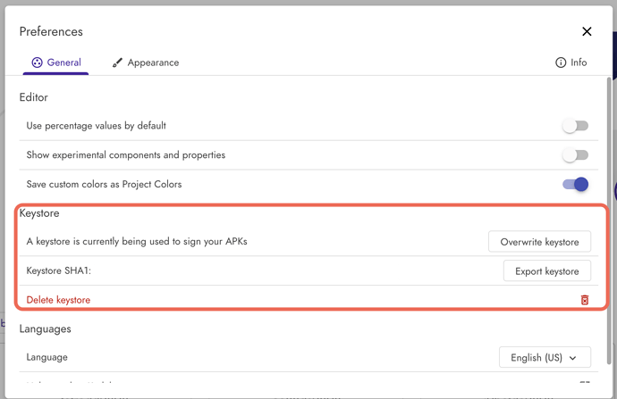Click the palette icon on the General tab

[37, 63]
